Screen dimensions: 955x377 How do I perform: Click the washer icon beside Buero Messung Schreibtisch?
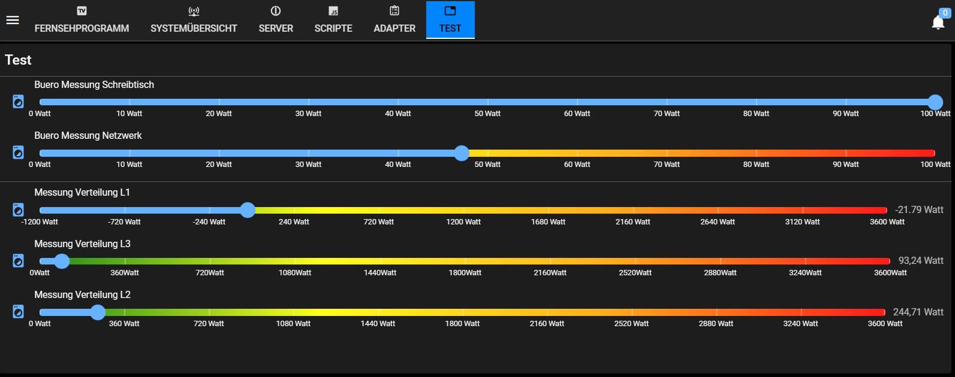coord(19,102)
